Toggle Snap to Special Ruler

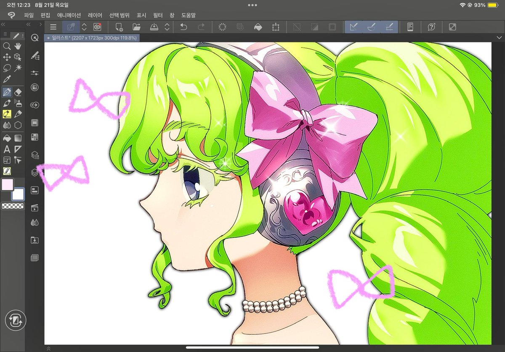pyautogui.click(x=371, y=27)
